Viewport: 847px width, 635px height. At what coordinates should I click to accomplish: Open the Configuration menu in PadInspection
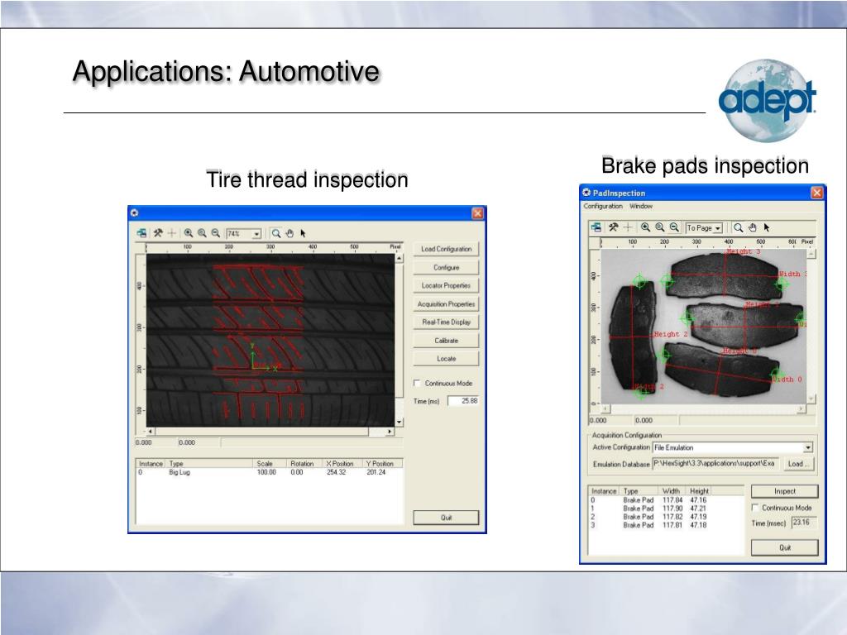(603, 206)
